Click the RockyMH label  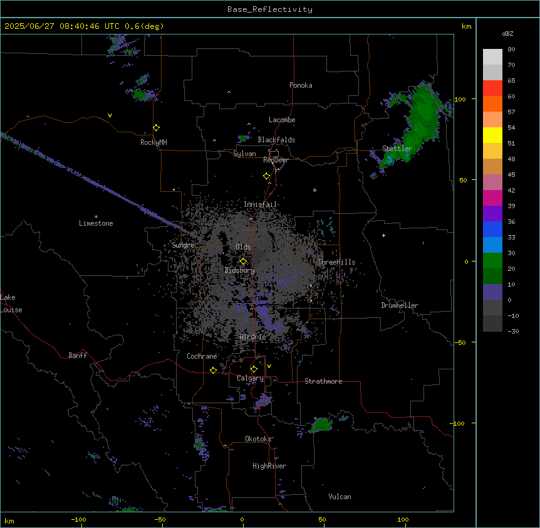point(153,142)
